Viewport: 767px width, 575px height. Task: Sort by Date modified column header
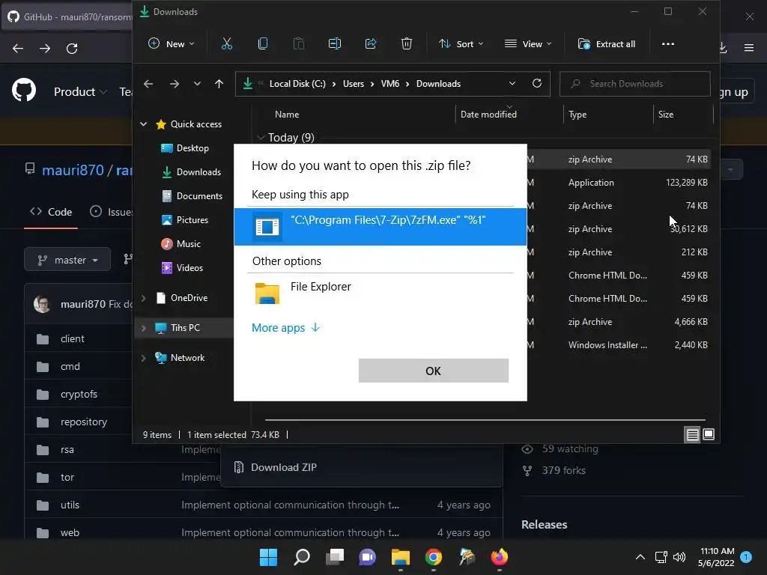pyautogui.click(x=488, y=115)
